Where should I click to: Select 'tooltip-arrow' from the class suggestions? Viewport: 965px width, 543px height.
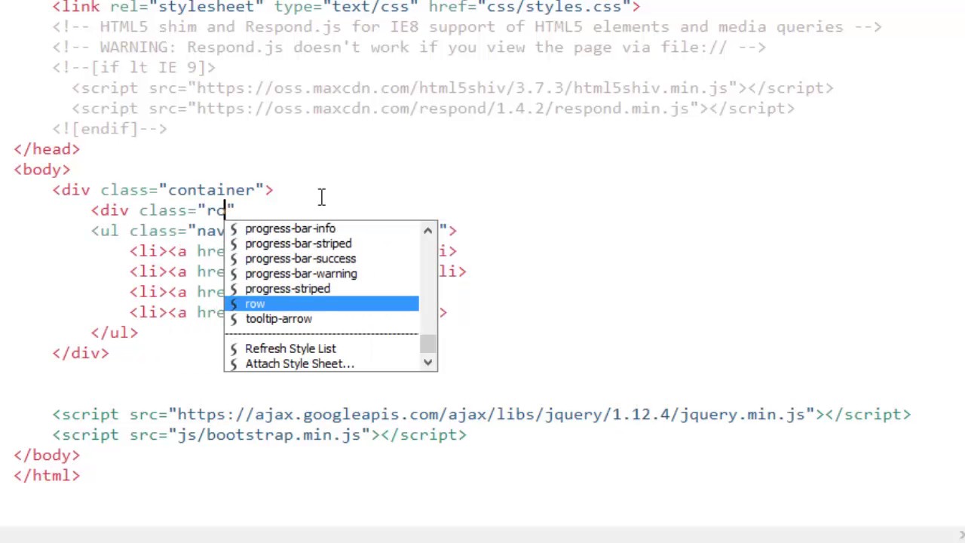[278, 319]
